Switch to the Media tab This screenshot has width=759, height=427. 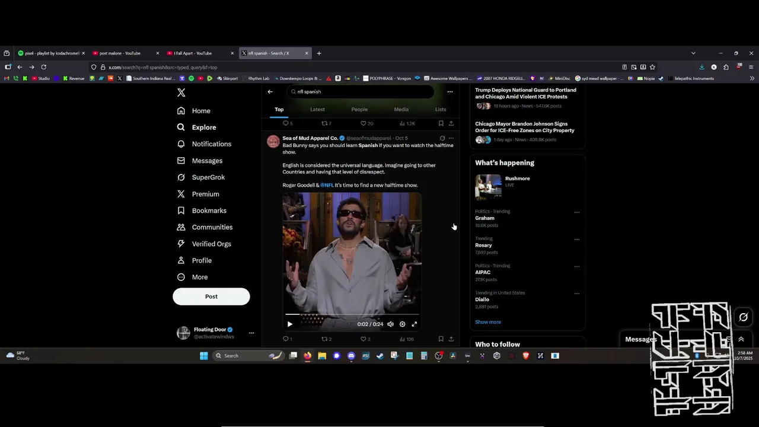click(x=401, y=110)
